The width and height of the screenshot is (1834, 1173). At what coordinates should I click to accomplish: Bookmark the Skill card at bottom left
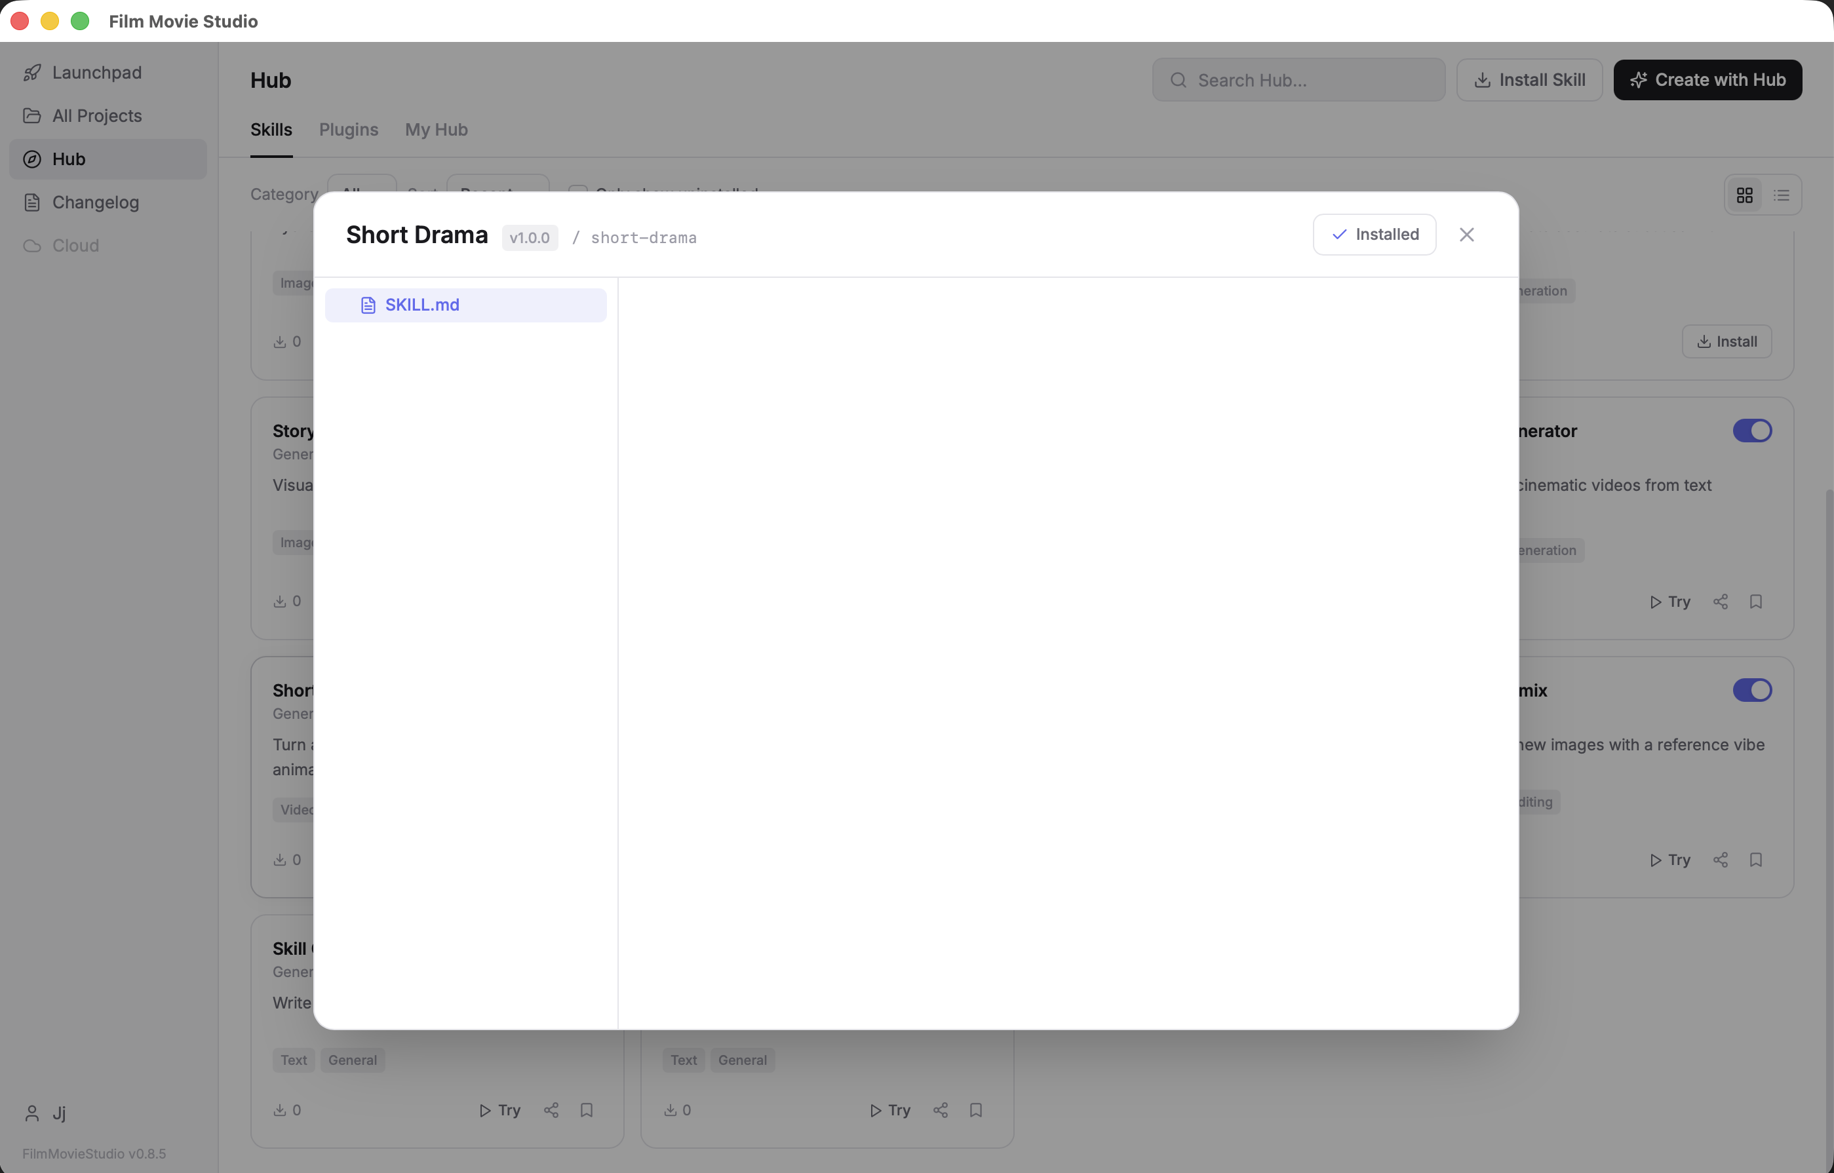[586, 1111]
